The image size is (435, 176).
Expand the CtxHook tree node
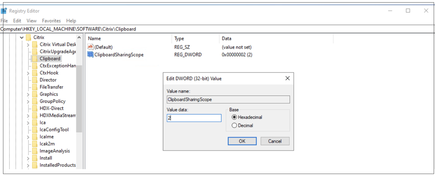[28, 73]
